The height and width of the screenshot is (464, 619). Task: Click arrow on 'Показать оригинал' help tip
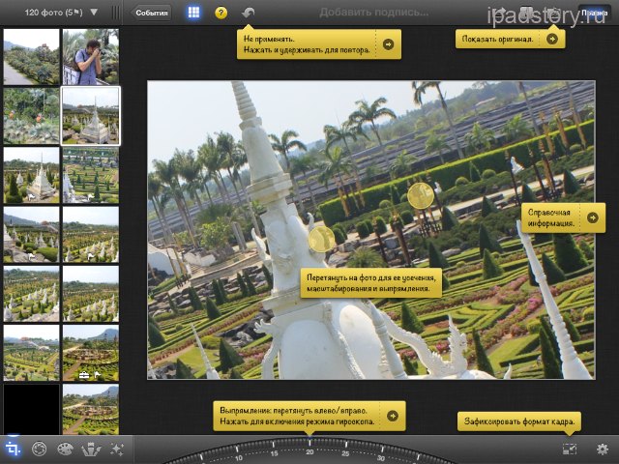(x=552, y=39)
